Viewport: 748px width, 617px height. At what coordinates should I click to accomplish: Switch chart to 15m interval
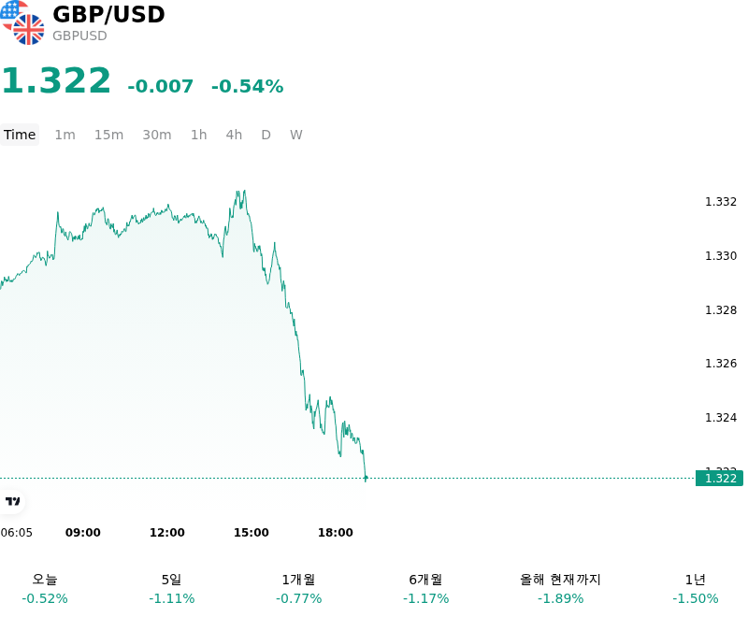[108, 135]
